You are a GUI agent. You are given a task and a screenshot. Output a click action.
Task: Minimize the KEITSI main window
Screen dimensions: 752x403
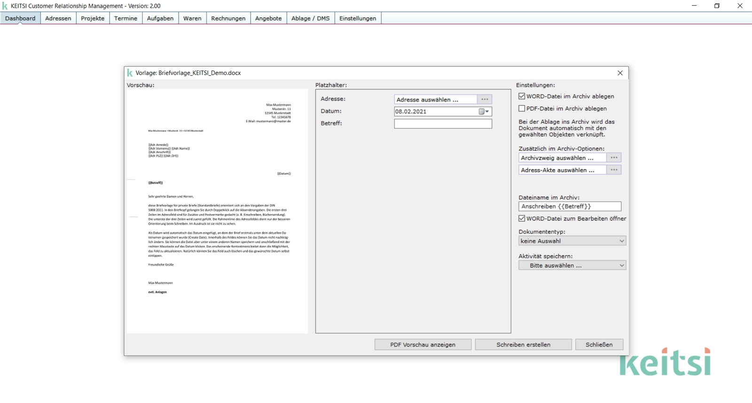[694, 6]
